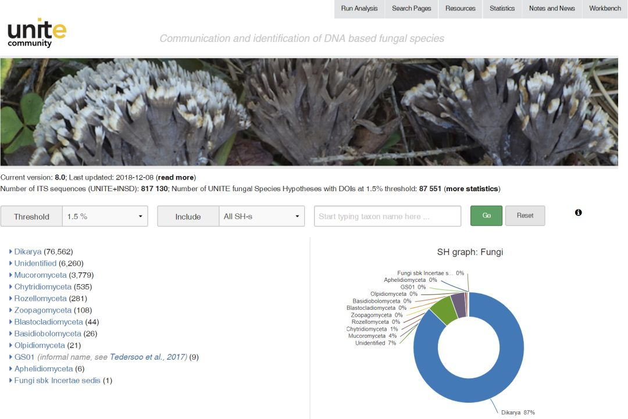Open the Statistics menu
The height and width of the screenshot is (419, 628).
point(502,8)
